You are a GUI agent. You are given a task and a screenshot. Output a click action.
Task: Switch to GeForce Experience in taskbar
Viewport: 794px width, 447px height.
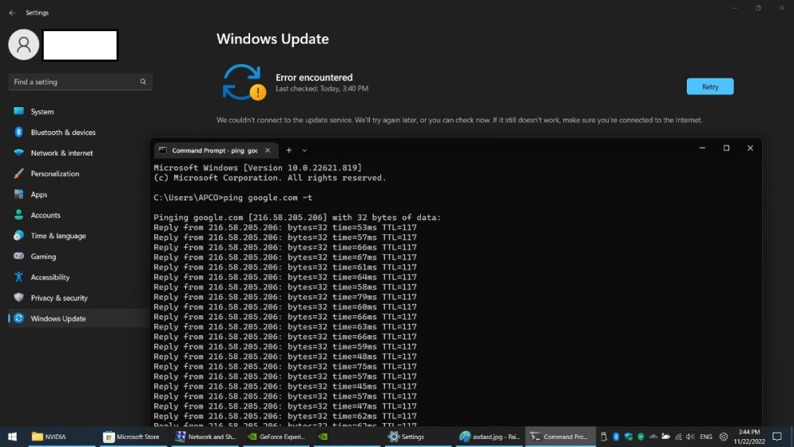276,437
